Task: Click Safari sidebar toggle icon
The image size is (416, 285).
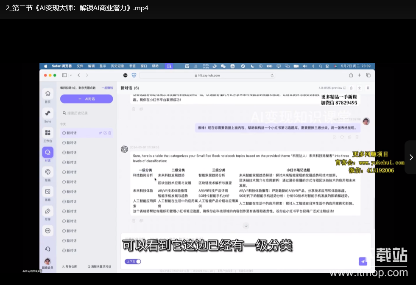Action: click(64, 75)
